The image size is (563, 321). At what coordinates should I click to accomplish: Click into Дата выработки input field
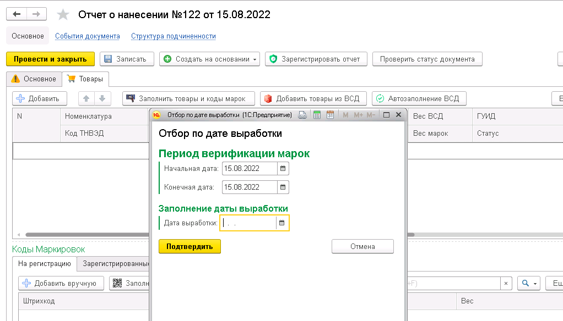(x=248, y=223)
